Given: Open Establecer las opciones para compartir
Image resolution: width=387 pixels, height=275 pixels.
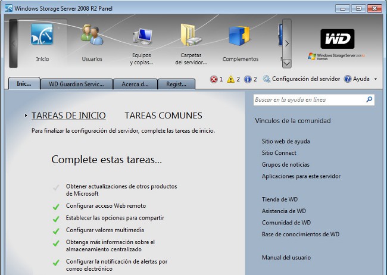Looking at the screenshot, I should pyautogui.click(x=115, y=218).
